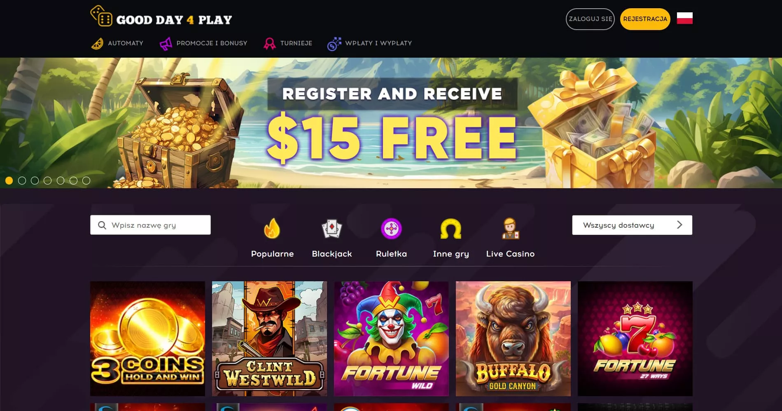This screenshot has height=411, width=782.
Task: Jump to the last banner slide dot
Action: (x=86, y=180)
